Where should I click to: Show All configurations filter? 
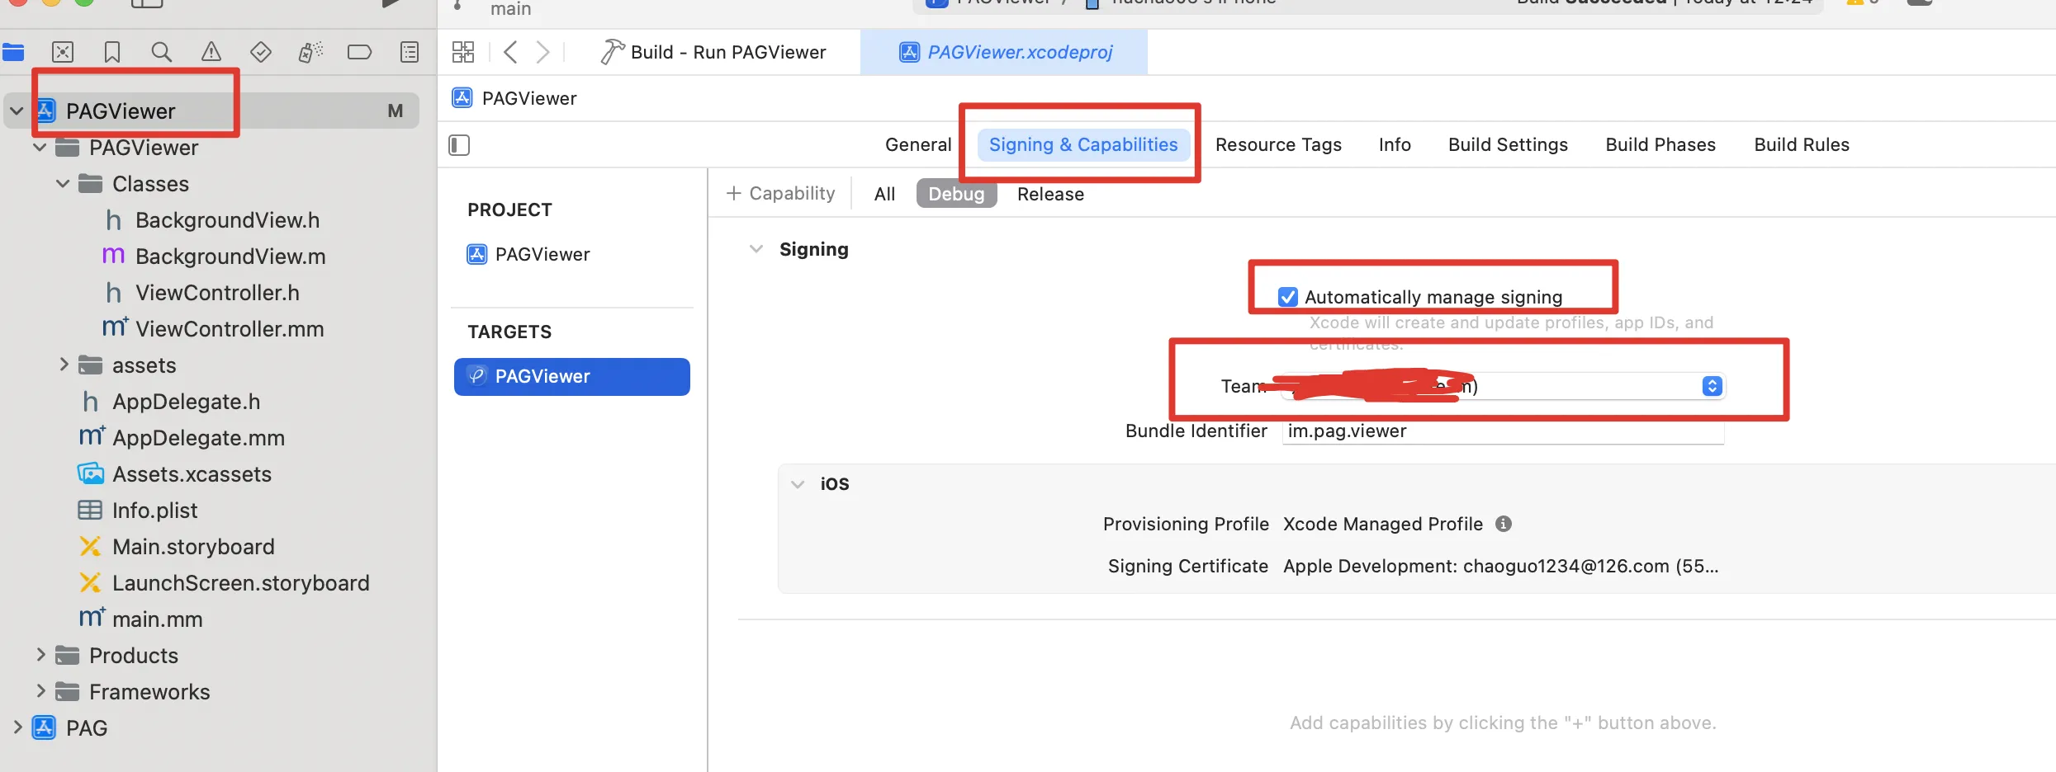coord(884,194)
